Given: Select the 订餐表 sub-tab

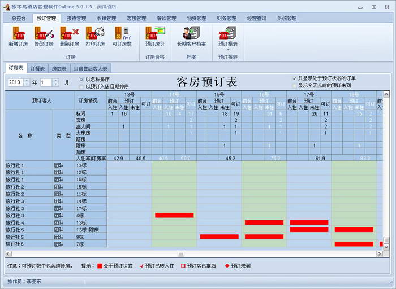Looking at the screenshot, I should point(37,68).
